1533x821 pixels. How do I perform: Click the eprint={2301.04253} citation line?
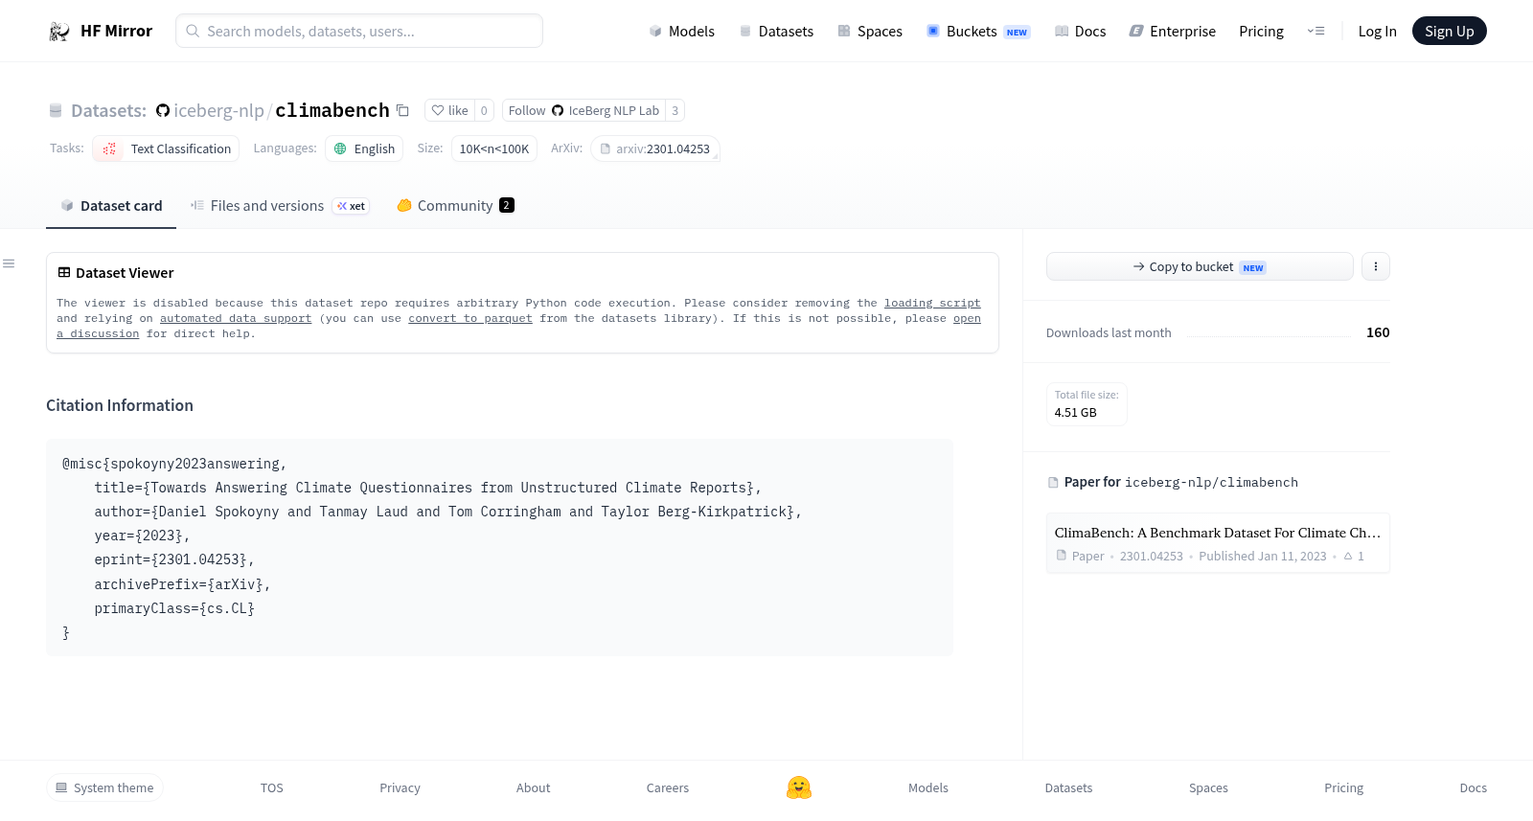[174, 559]
